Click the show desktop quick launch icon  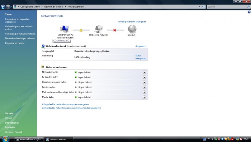pyautogui.click(x=204, y=139)
